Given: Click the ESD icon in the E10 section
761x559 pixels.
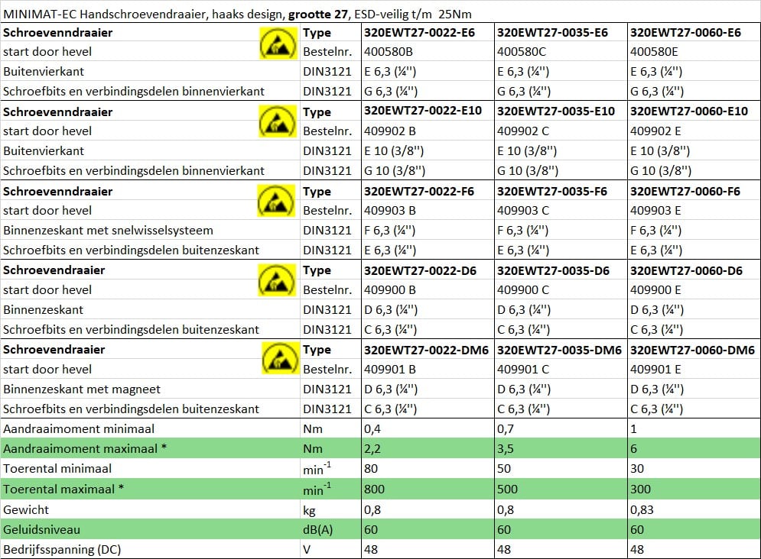Looking at the screenshot, I should pyautogui.click(x=278, y=121).
